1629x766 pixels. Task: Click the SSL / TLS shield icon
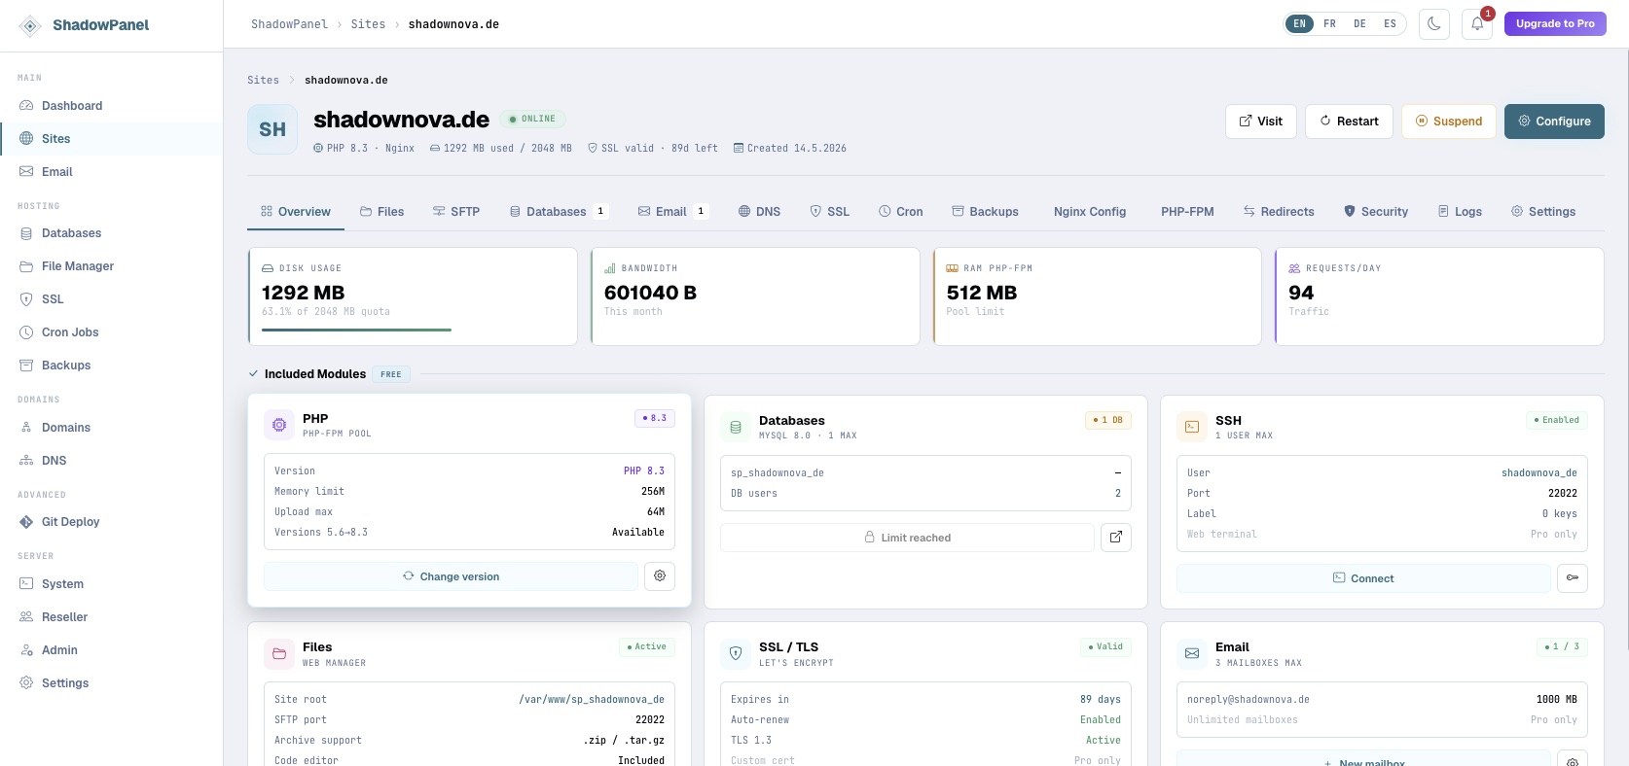736,653
